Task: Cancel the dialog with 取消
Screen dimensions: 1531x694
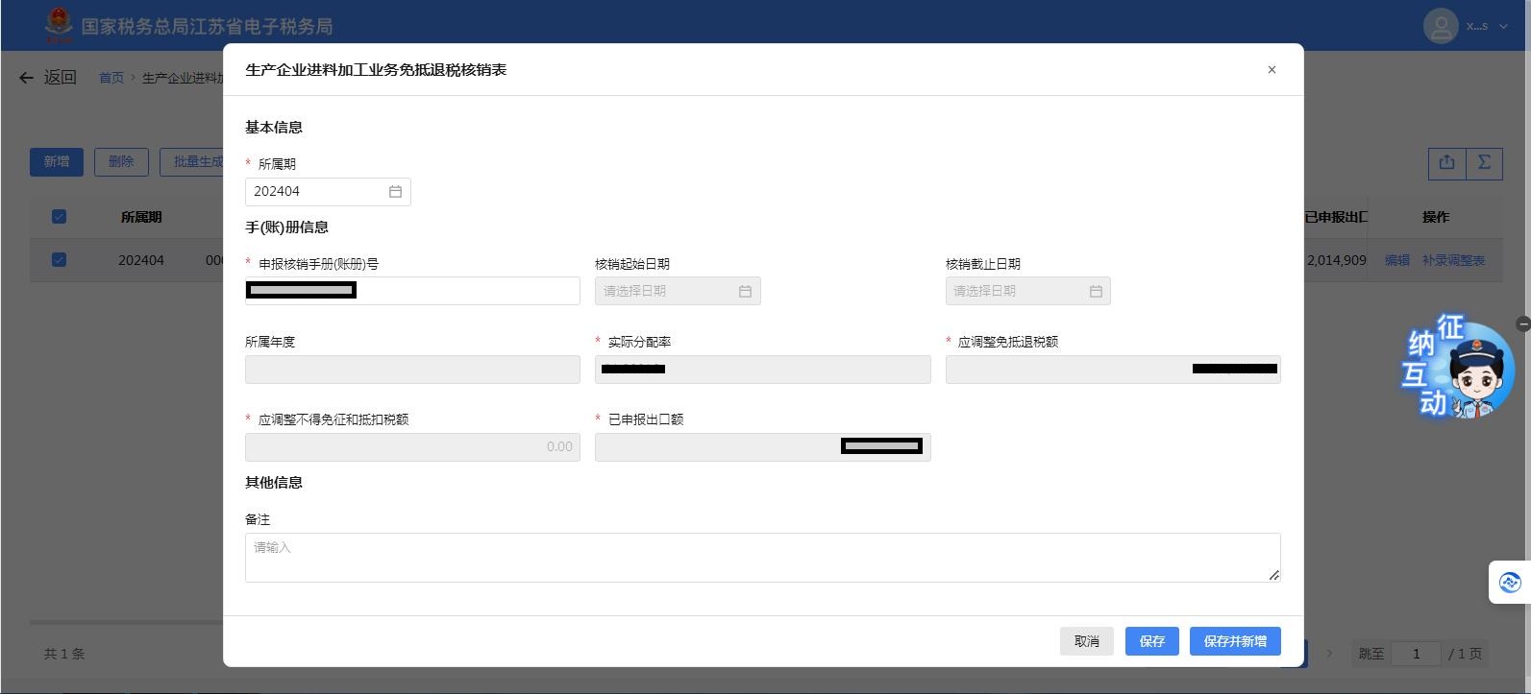Action: tap(1086, 641)
